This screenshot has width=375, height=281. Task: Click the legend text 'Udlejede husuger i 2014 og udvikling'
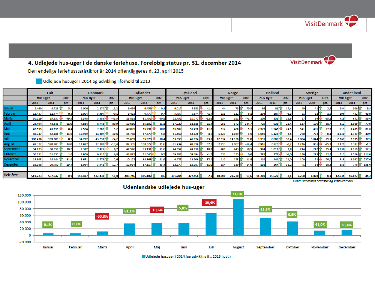pos(97,81)
